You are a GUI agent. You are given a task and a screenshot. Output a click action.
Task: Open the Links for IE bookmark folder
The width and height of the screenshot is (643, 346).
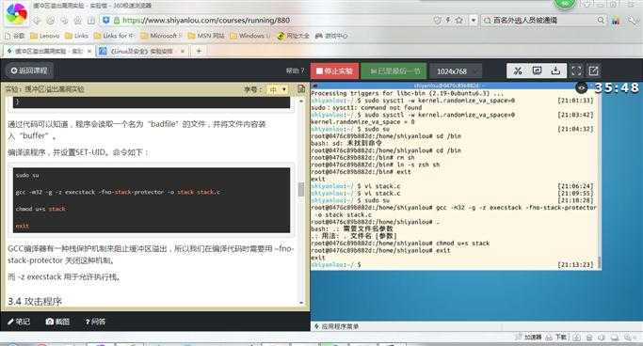pos(115,36)
